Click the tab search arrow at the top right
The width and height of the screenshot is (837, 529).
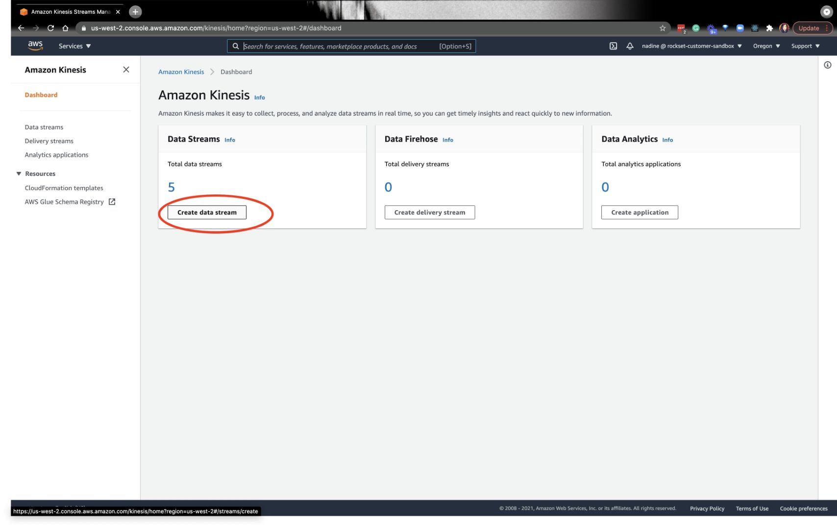click(x=826, y=12)
